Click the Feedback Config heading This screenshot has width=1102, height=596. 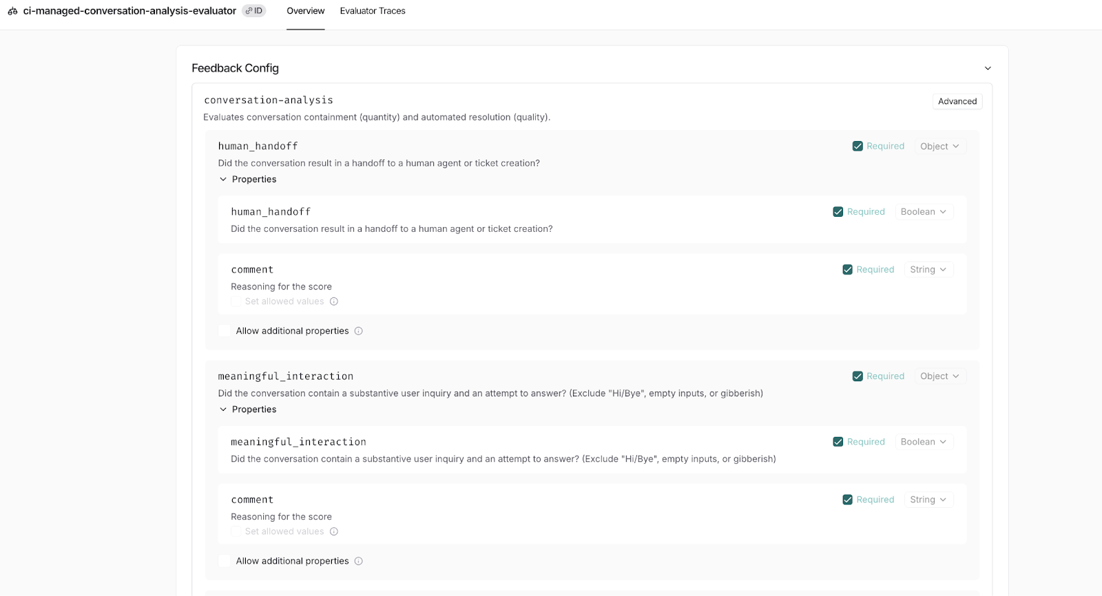[x=235, y=68]
